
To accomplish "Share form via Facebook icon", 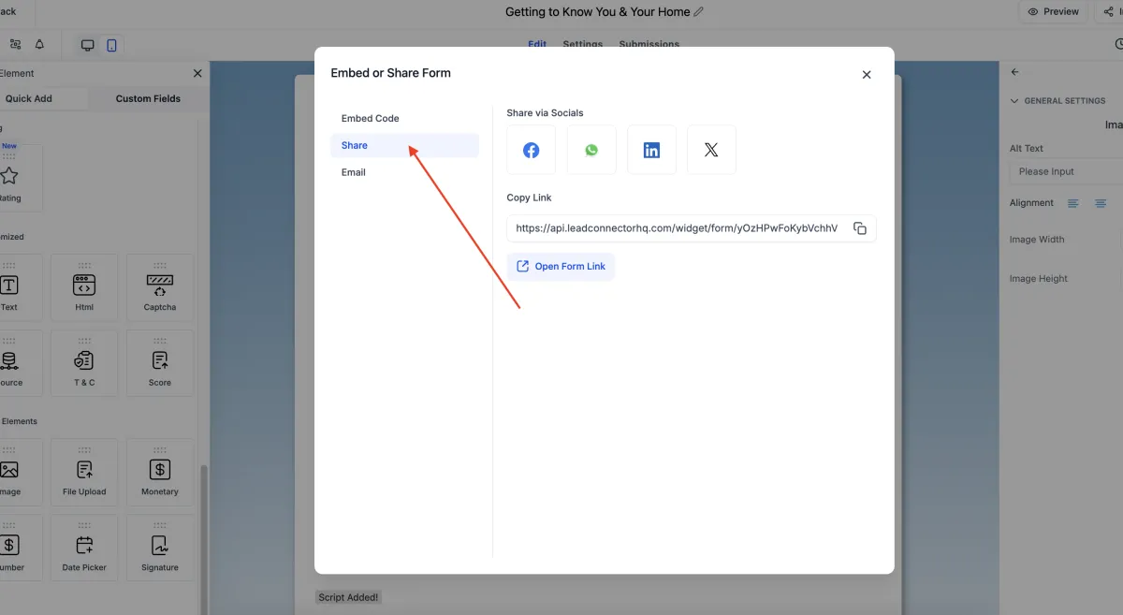I will [531, 150].
